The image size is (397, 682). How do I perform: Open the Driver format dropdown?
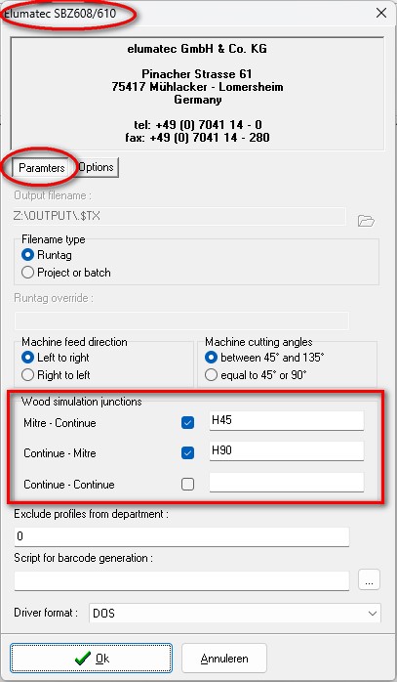tap(235, 614)
